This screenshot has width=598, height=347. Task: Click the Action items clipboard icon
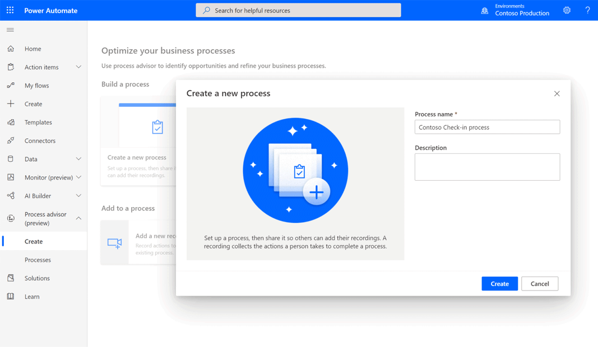point(11,67)
